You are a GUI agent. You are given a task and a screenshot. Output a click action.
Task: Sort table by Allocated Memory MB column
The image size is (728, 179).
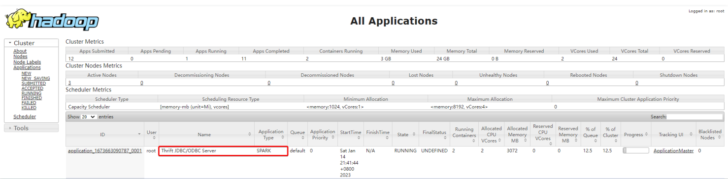tap(518, 134)
